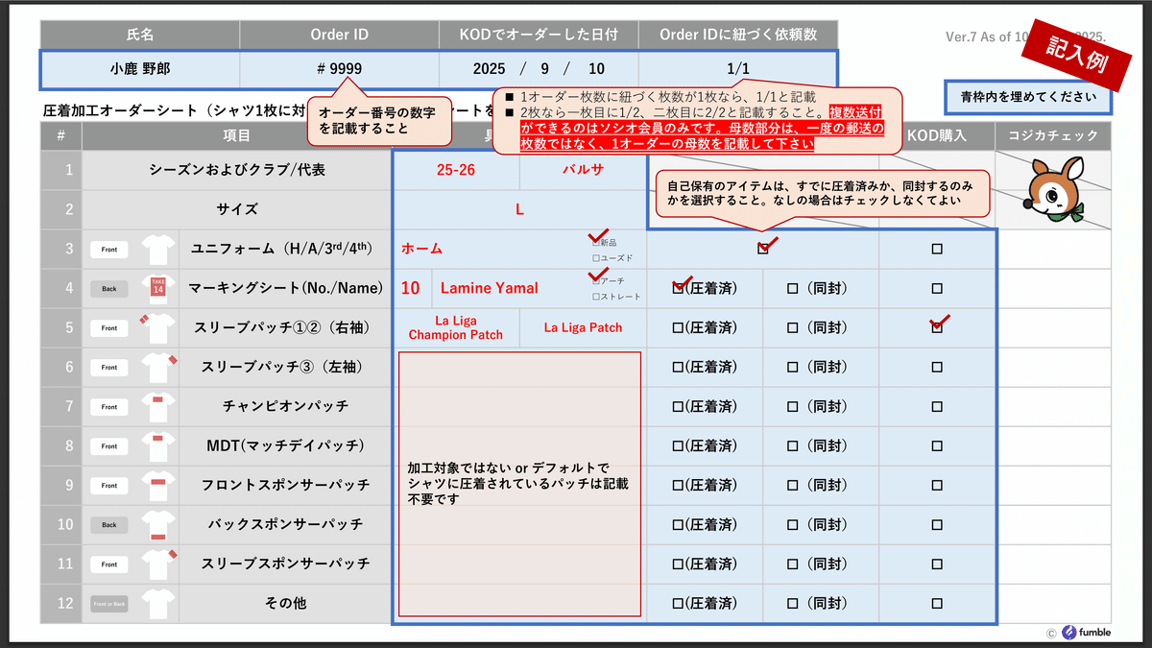Check KOD購入 checkbox in the ユニフォーム row

(937, 249)
